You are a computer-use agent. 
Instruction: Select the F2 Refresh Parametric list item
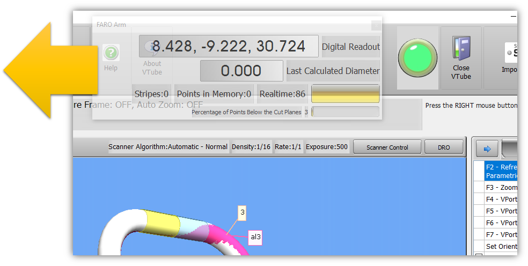[x=501, y=171]
